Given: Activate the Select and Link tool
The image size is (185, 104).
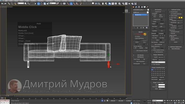Looking at the screenshot, I should 9,4.
